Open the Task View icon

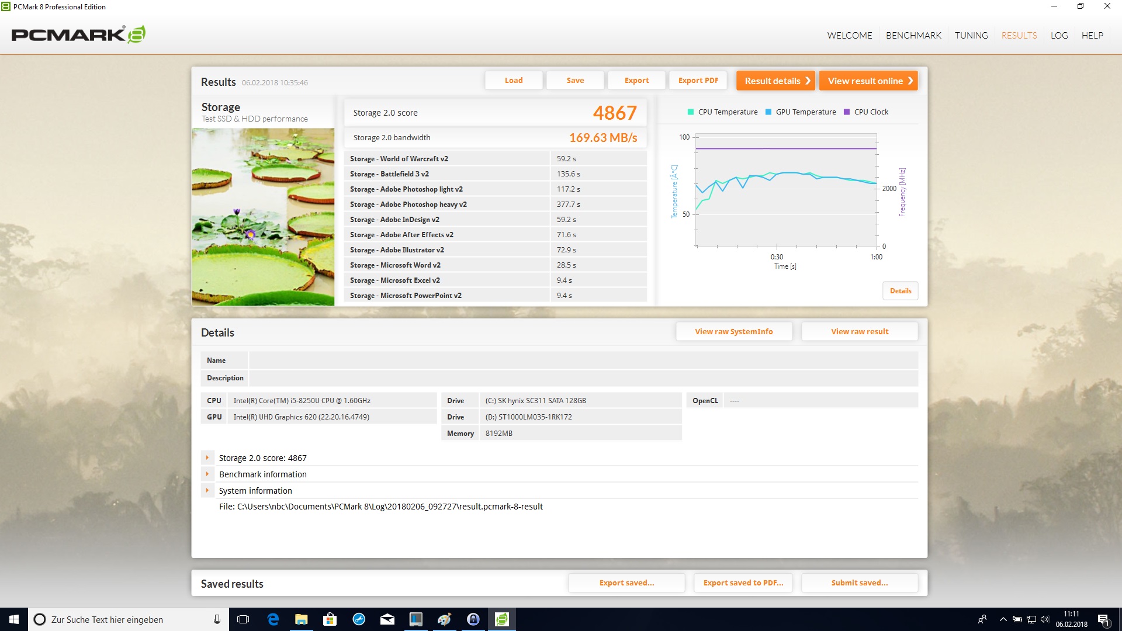pyautogui.click(x=243, y=619)
